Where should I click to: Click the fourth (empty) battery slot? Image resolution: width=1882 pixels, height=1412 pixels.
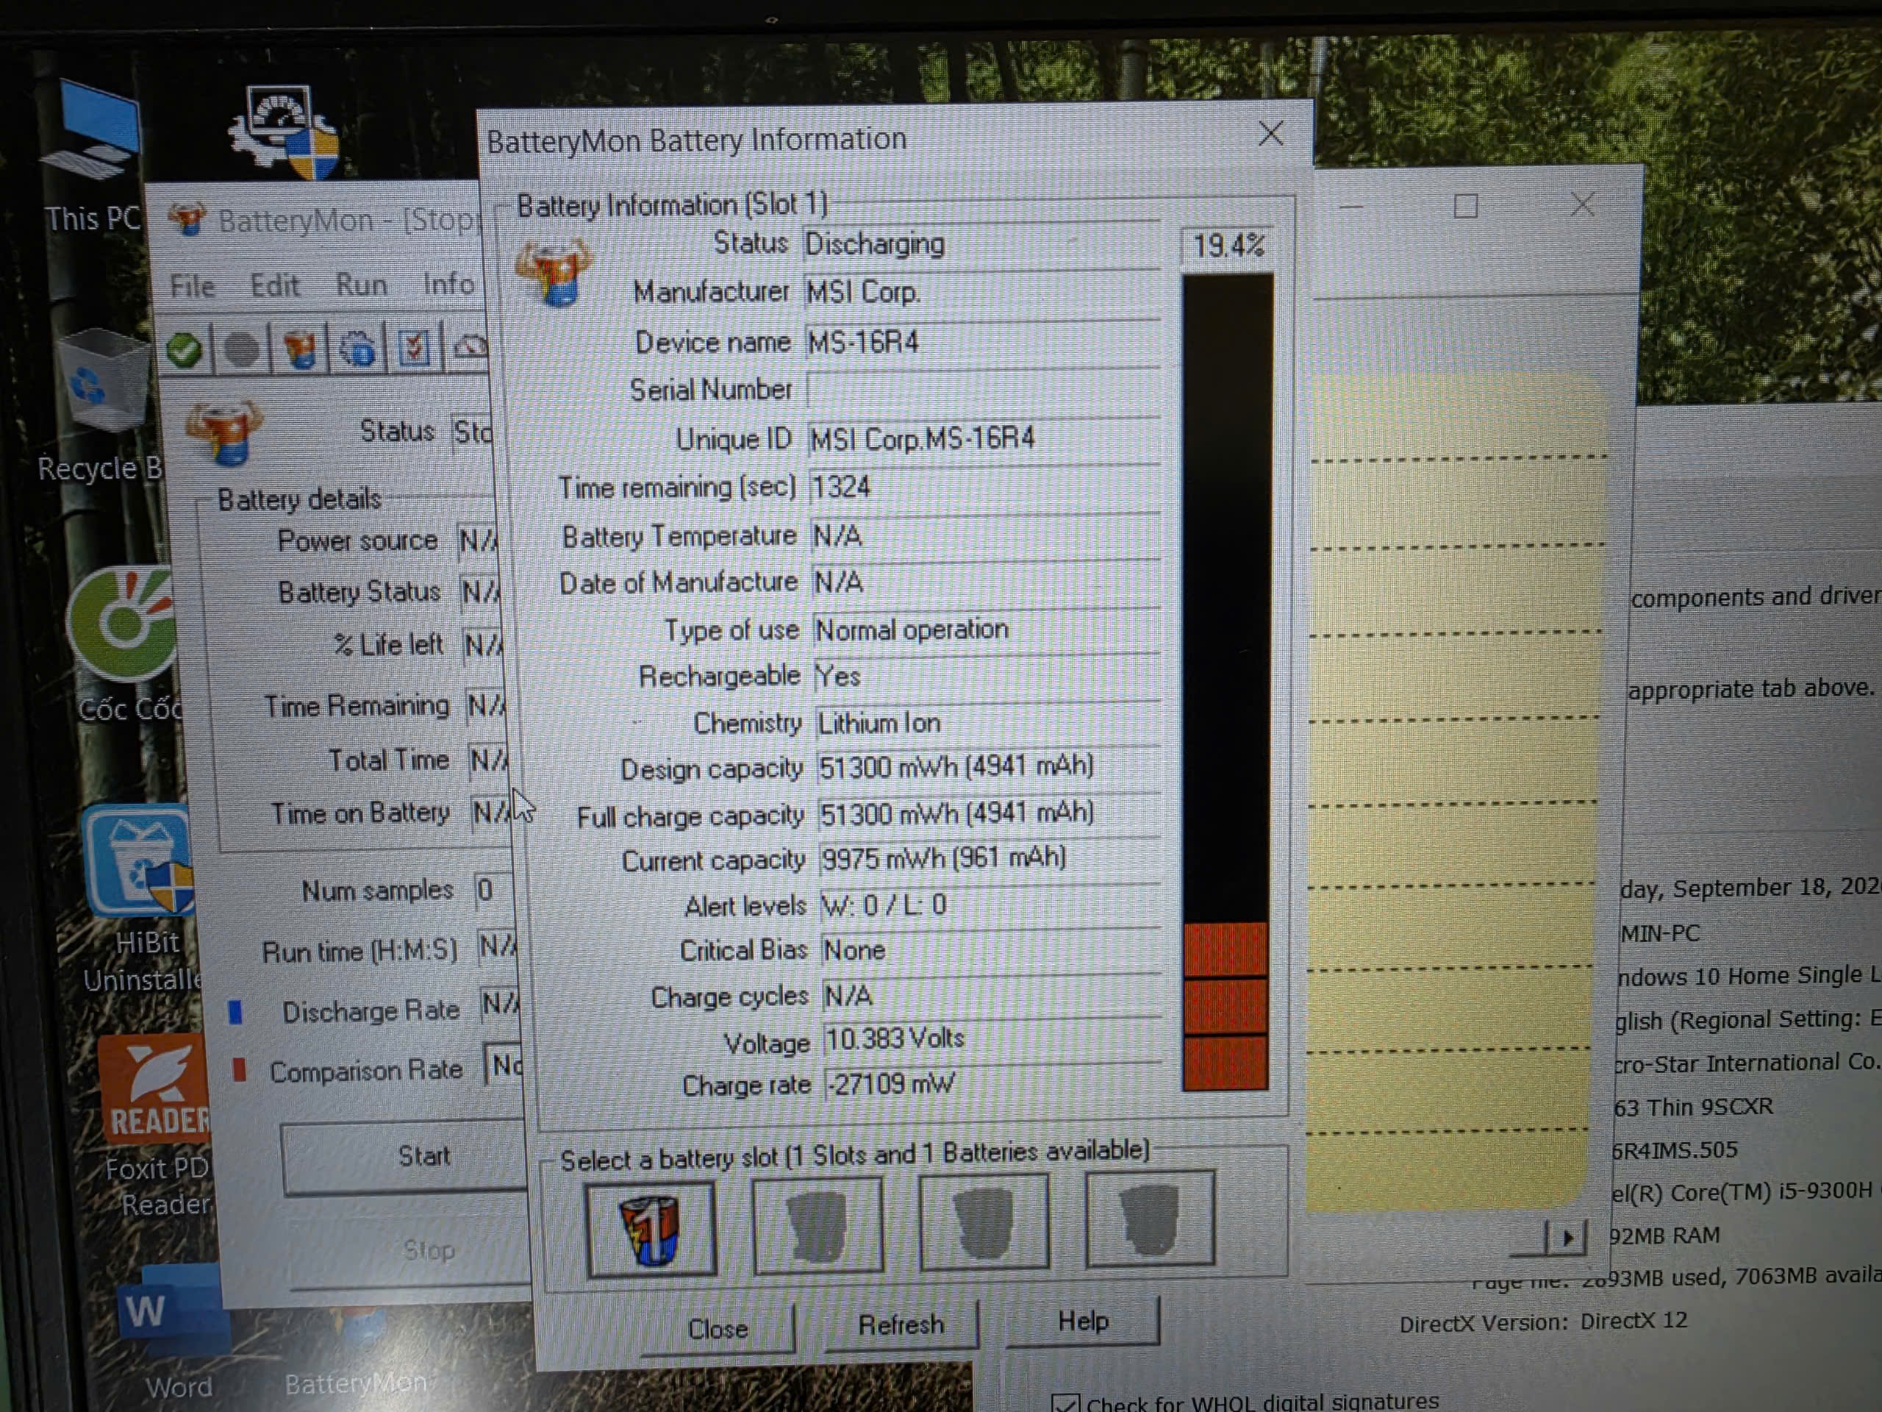(x=1151, y=1218)
